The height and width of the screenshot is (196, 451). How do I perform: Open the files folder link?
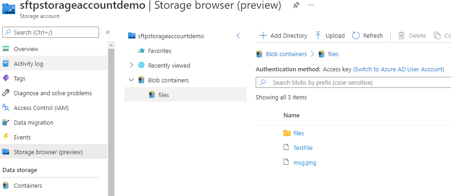coord(299,133)
